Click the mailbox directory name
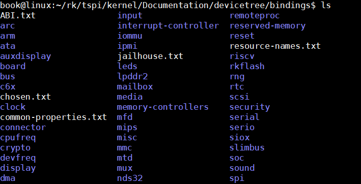361x184 pixels. (x=135, y=86)
